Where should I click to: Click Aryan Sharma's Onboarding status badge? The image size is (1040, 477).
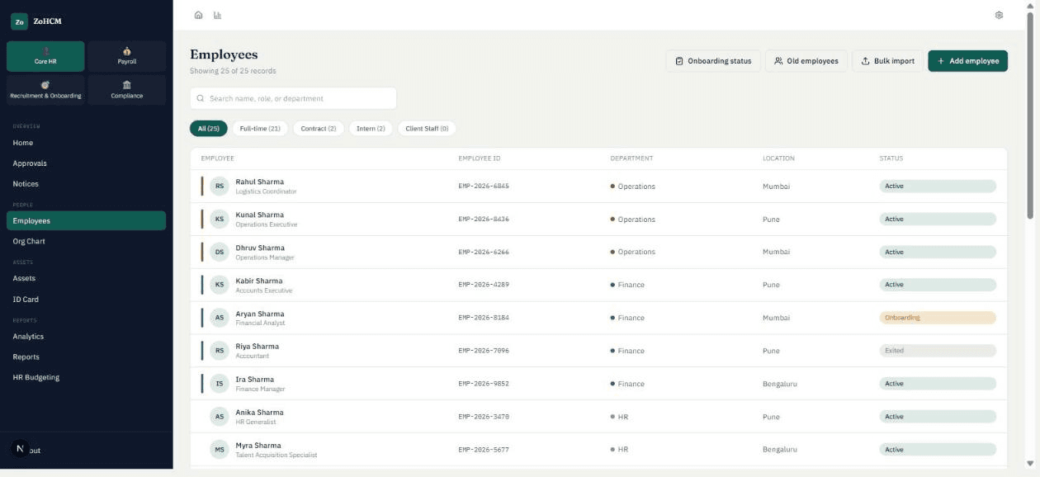click(938, 318)
